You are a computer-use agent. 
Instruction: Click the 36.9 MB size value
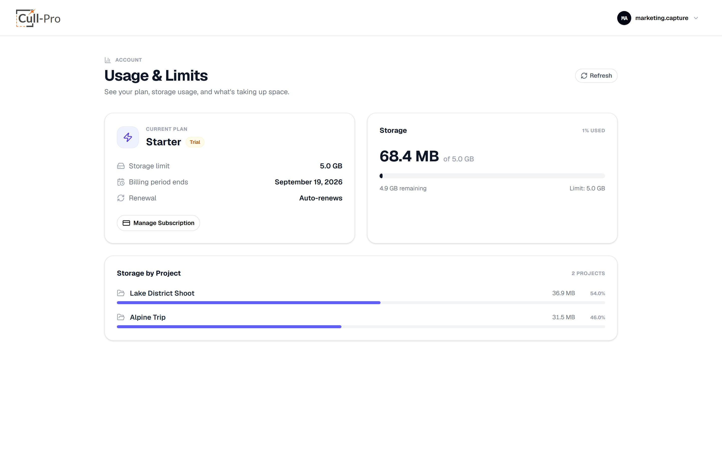pyautogui.click(x=563, y=293)
